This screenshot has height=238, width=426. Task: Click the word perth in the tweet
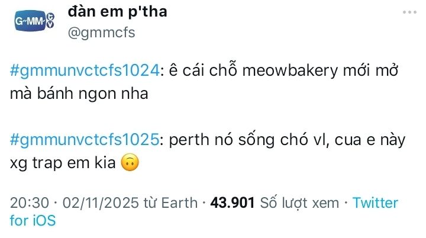pos(185,140)
